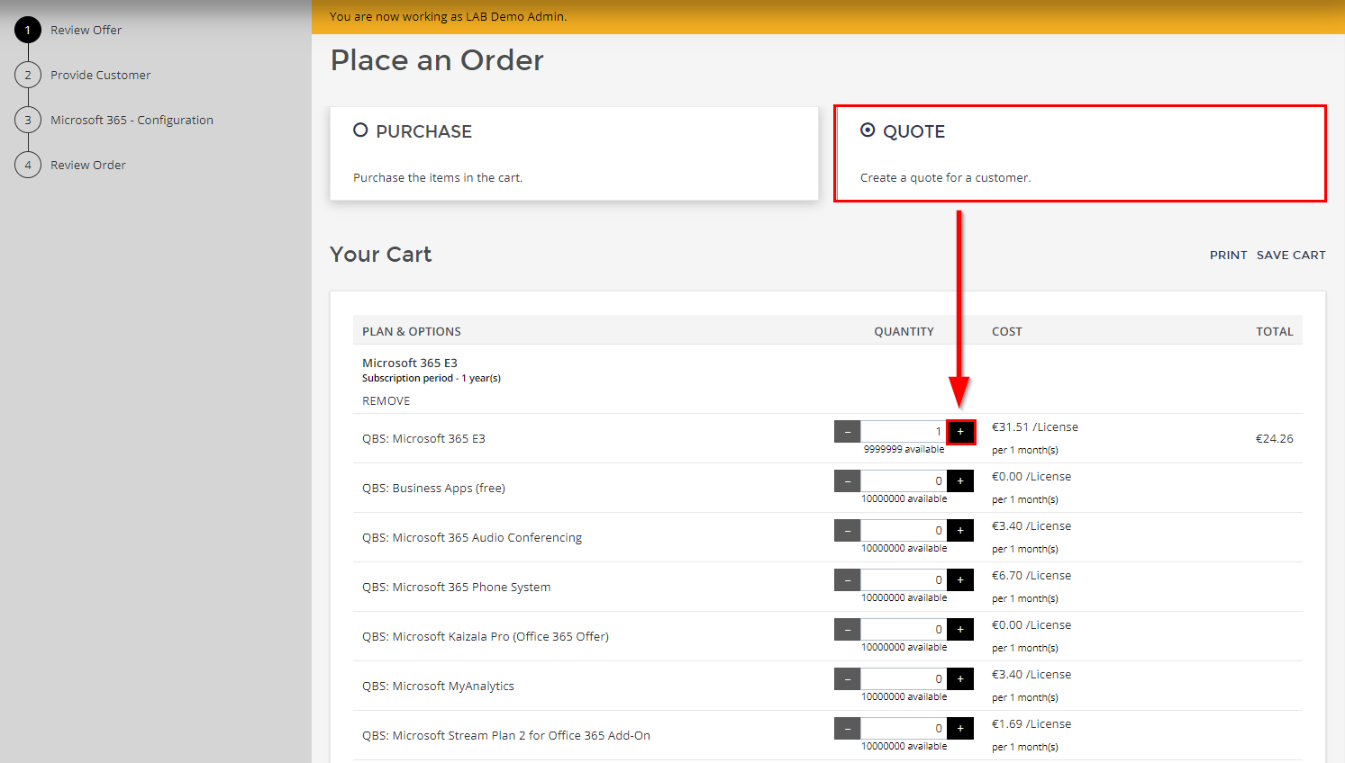Click the €6.70 /License cost
Screen dimensions: 1345x763
1031,576
